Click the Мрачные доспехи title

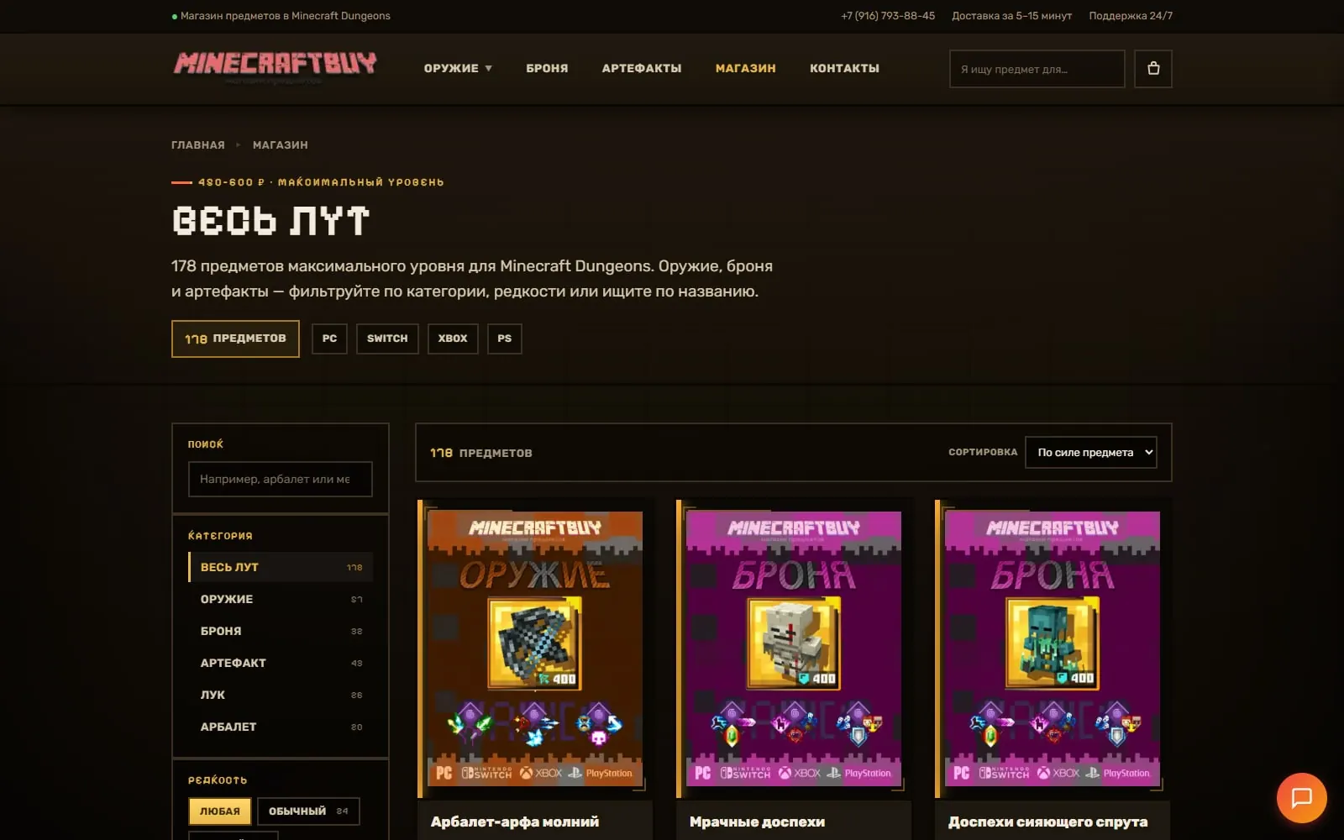click(x=757, y=822)
